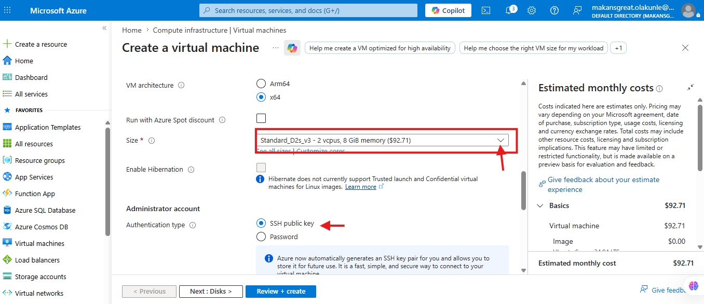The width and height of the screenshot is (704, 304).
Task: Open the Size dropdown
Action: pyautogui.click(x=383, y=140)
